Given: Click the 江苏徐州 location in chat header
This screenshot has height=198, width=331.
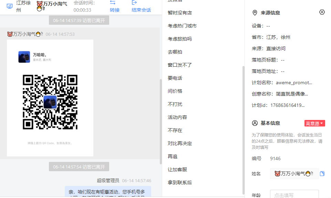Looking at the screenshot, I should click(x=23, y=6).
